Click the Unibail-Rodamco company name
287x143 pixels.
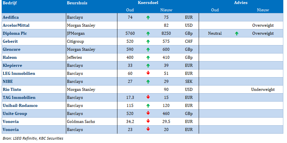(x=20, y=106)
